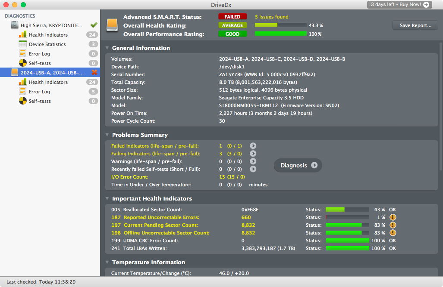
Task: Click the Power On Time value 2,227 hours
Action: coord(266,113)
